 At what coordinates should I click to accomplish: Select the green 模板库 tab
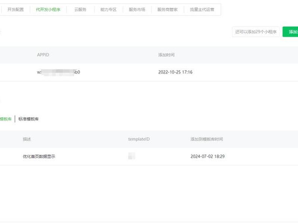coord(6,119)
